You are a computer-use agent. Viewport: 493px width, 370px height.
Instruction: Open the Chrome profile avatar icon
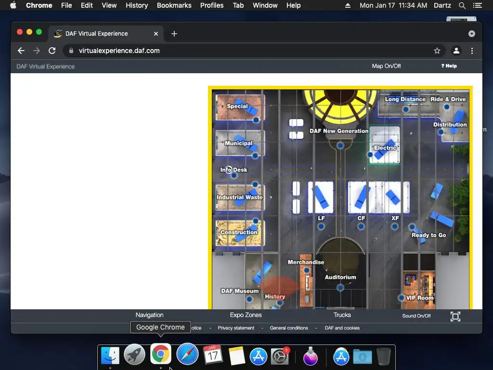(456, 51)
